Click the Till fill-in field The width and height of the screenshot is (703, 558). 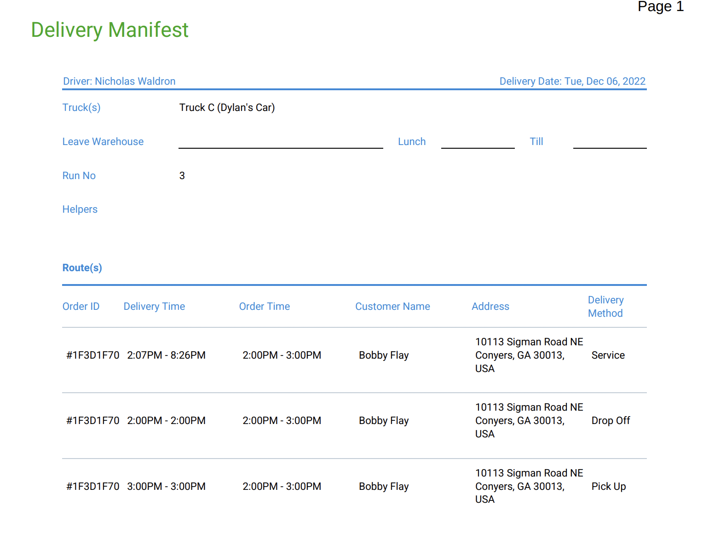tap(610, 146)
